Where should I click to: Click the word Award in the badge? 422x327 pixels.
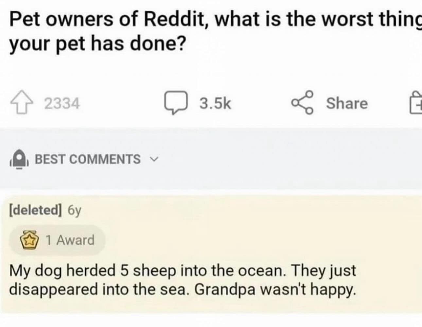75,240
